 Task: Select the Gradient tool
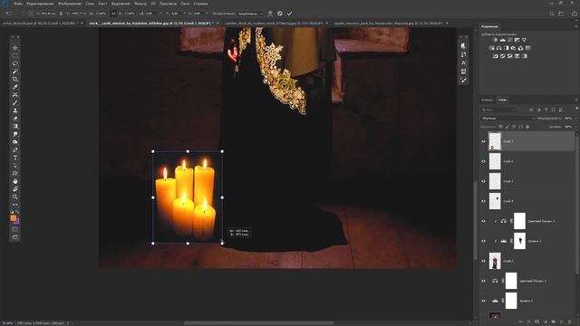pyautogui.click(x=14, y=127)
